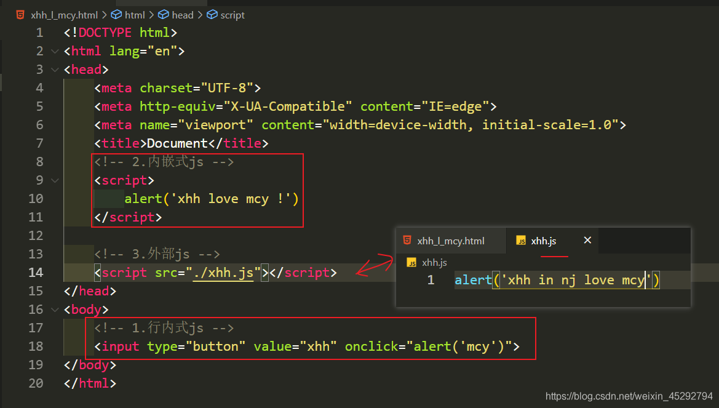Click alert code in the xhh.js editor
Image resolution: width=719 pixels, height=408 pixels.
point(557,280)
